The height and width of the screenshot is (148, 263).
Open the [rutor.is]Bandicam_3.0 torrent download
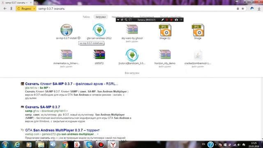pos(132,55)
